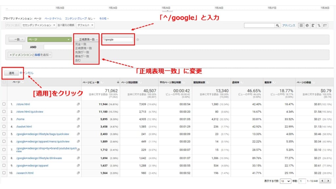The height and width of the screenshot is (189, 336).
Task: Open the green ページ dimension dropdown
Action: 49,40
